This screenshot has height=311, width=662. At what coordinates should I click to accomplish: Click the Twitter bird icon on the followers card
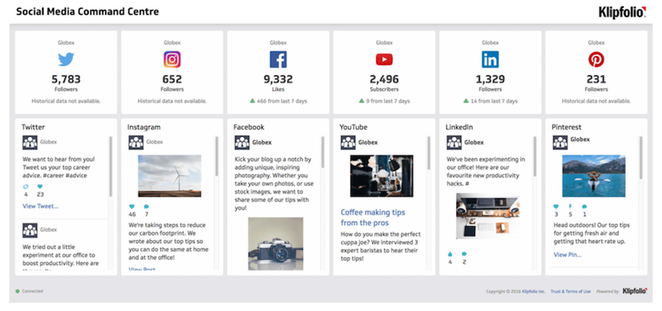click(x=66, y=59)
